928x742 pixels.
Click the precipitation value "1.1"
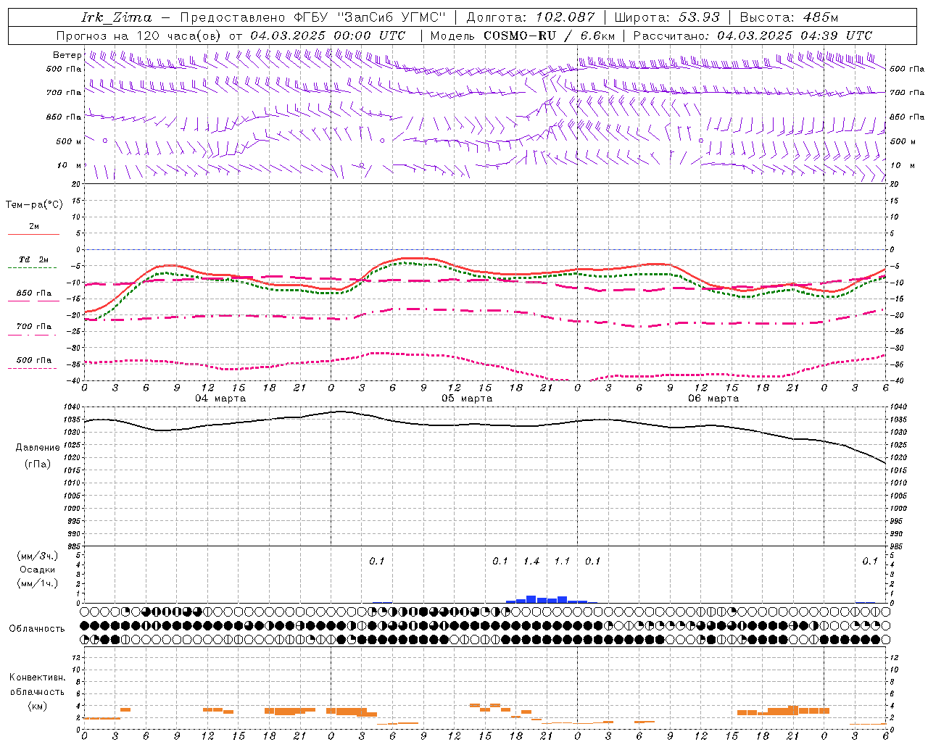click(x=562, y=562)
